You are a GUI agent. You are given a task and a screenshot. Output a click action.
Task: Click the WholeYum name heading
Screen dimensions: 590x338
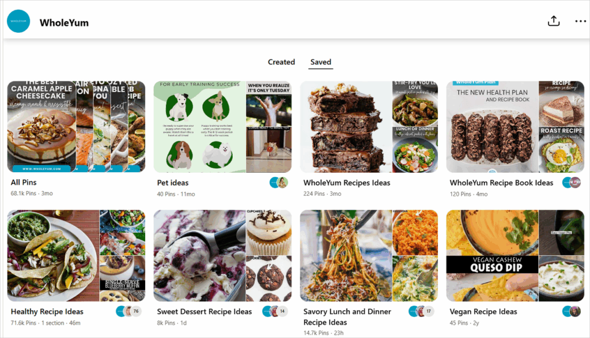click(63, 22)
